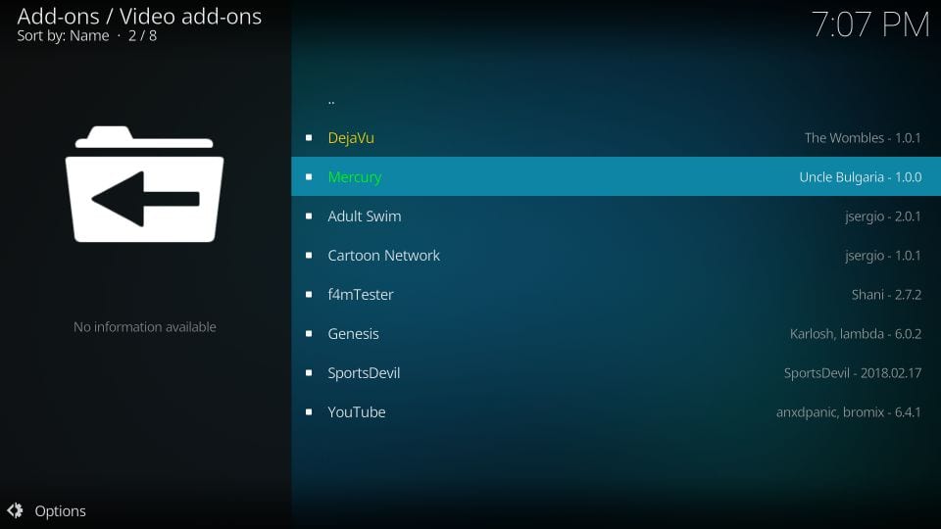This screenshot has height=529, width=941.
Task: Click 'The Wombles - 1.0.1' author text
Action: pyautogui.click(x=863, y=138)
